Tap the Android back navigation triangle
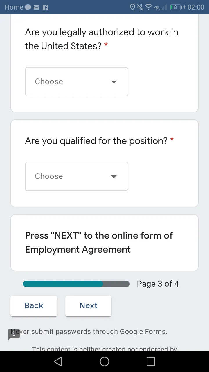 [58, 362]
